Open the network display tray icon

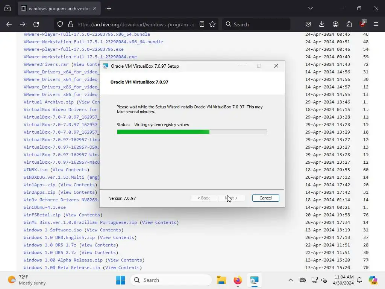(x=314, y=280)
